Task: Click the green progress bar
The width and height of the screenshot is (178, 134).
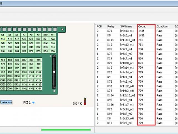Action: (66, 130)
